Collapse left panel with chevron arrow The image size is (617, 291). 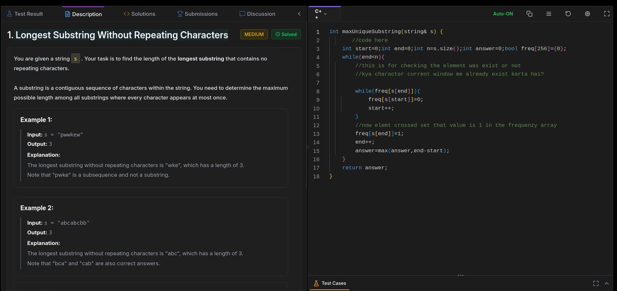299,14
